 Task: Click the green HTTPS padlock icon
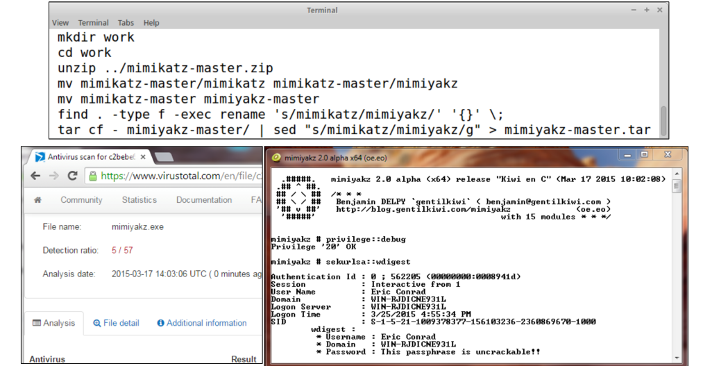[93, 176]
